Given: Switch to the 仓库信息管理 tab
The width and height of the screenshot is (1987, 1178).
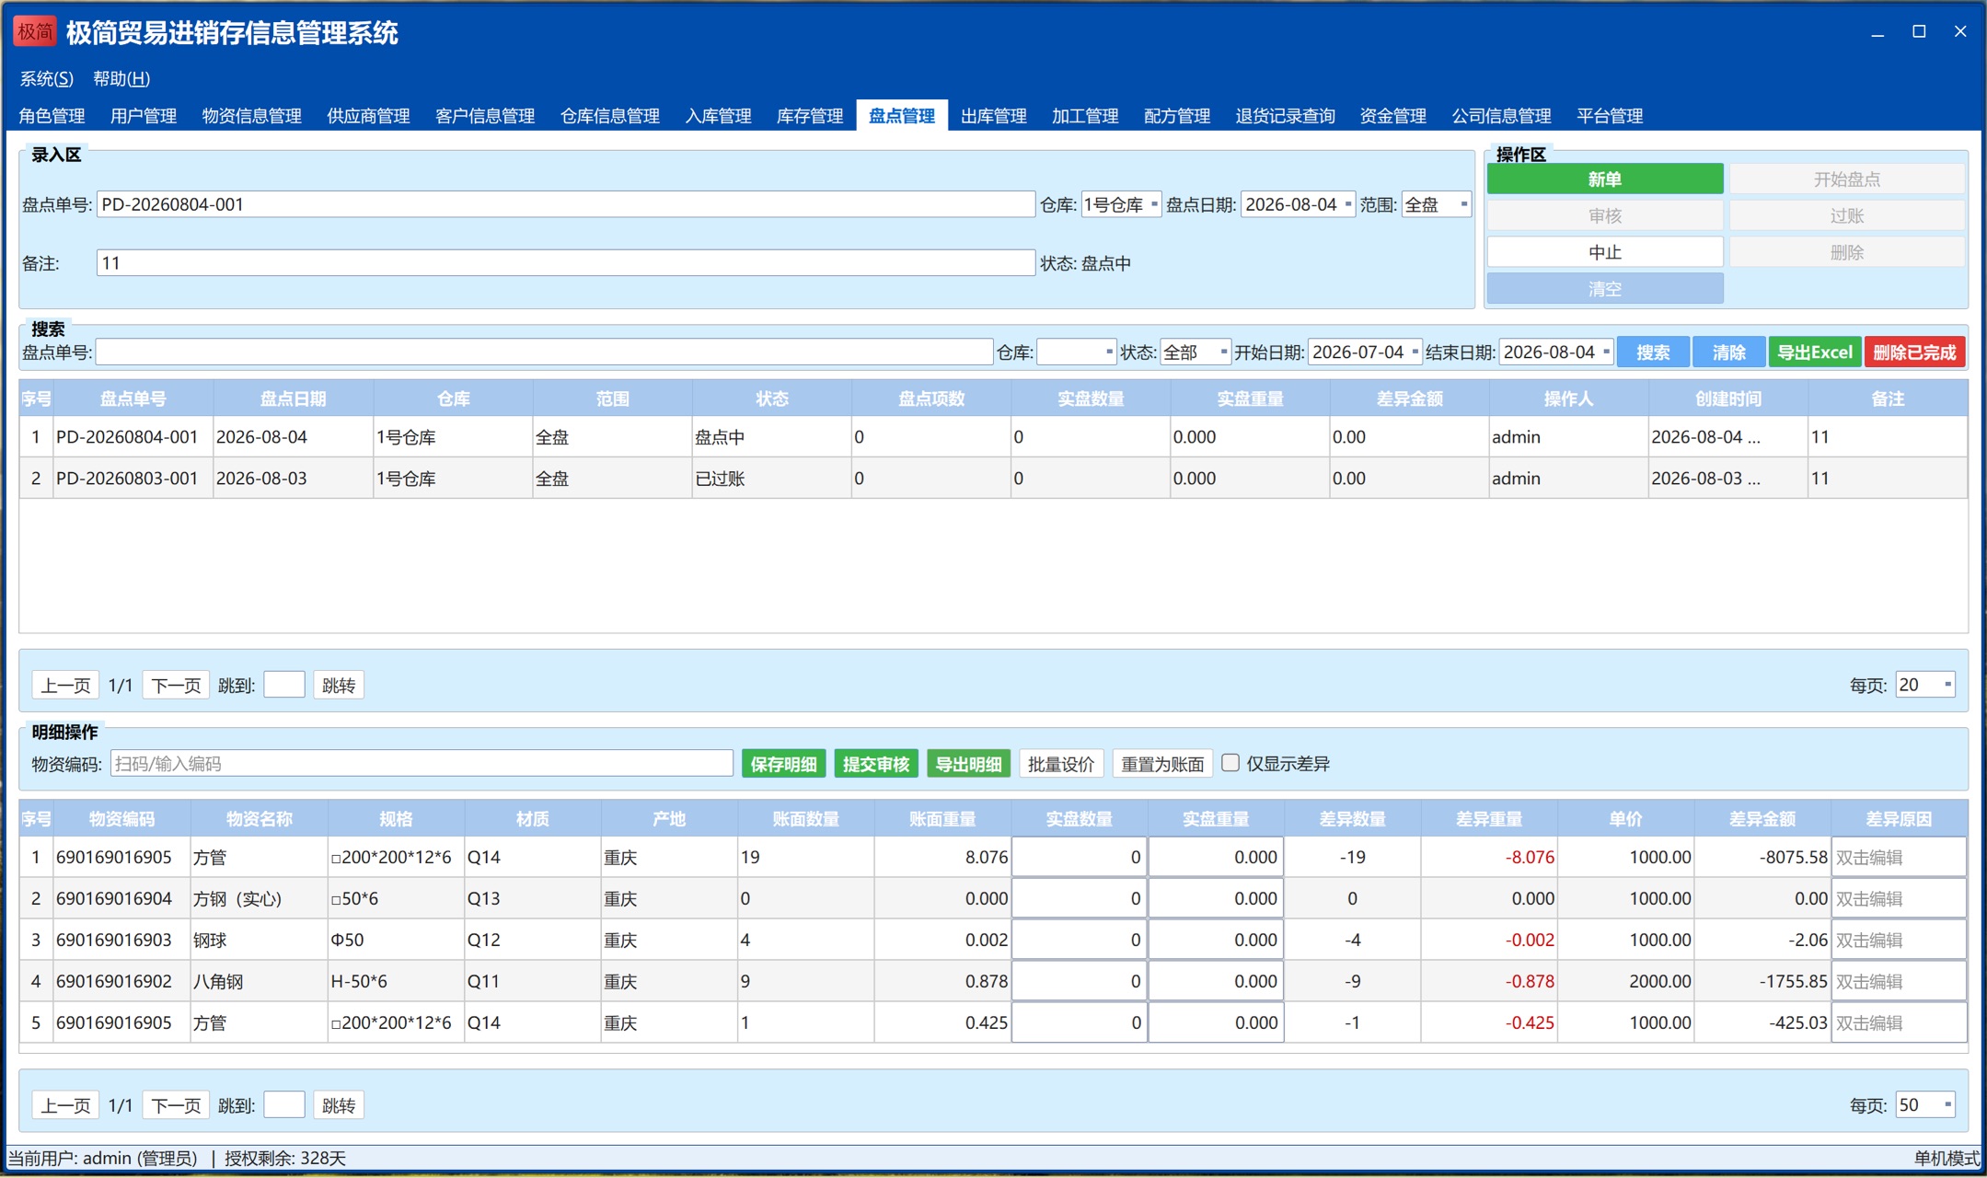Looking at the screenshot, I should tap(610, 116).
